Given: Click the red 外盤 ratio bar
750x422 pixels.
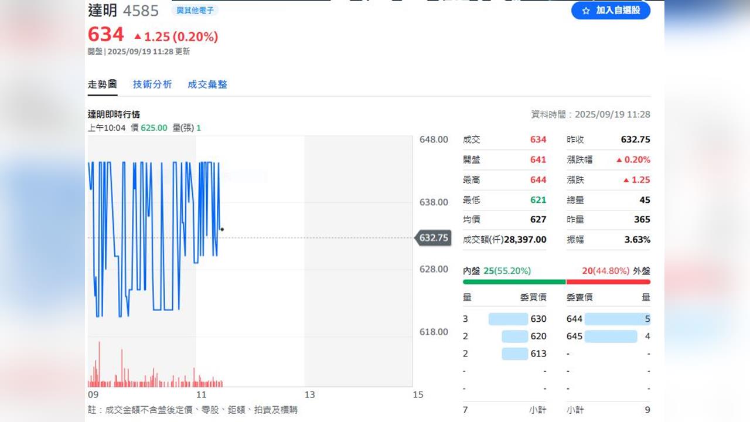Looking at the screenshot, I should [x=608, y=282].
